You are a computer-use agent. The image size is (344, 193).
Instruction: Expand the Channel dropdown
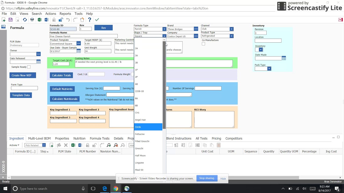pyautogui.click(x=231, y=29)
